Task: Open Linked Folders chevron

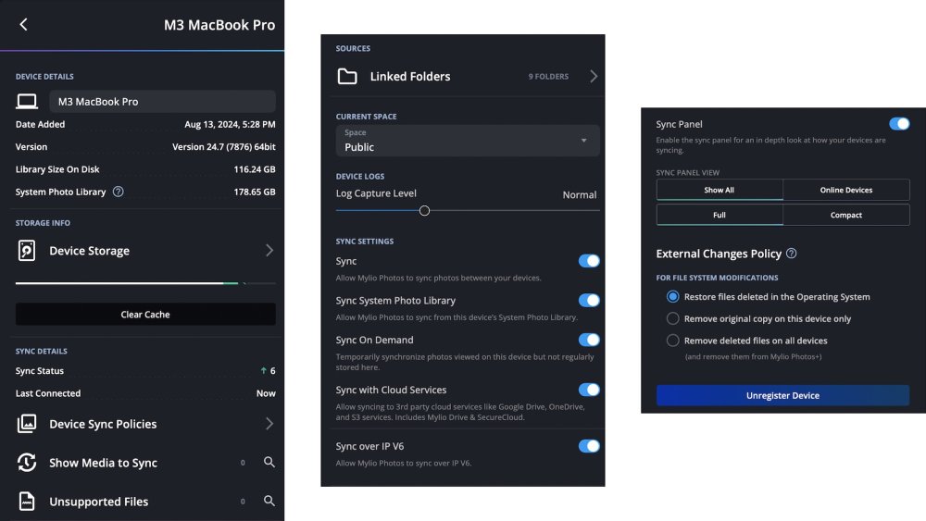Action: click(594, 76)
